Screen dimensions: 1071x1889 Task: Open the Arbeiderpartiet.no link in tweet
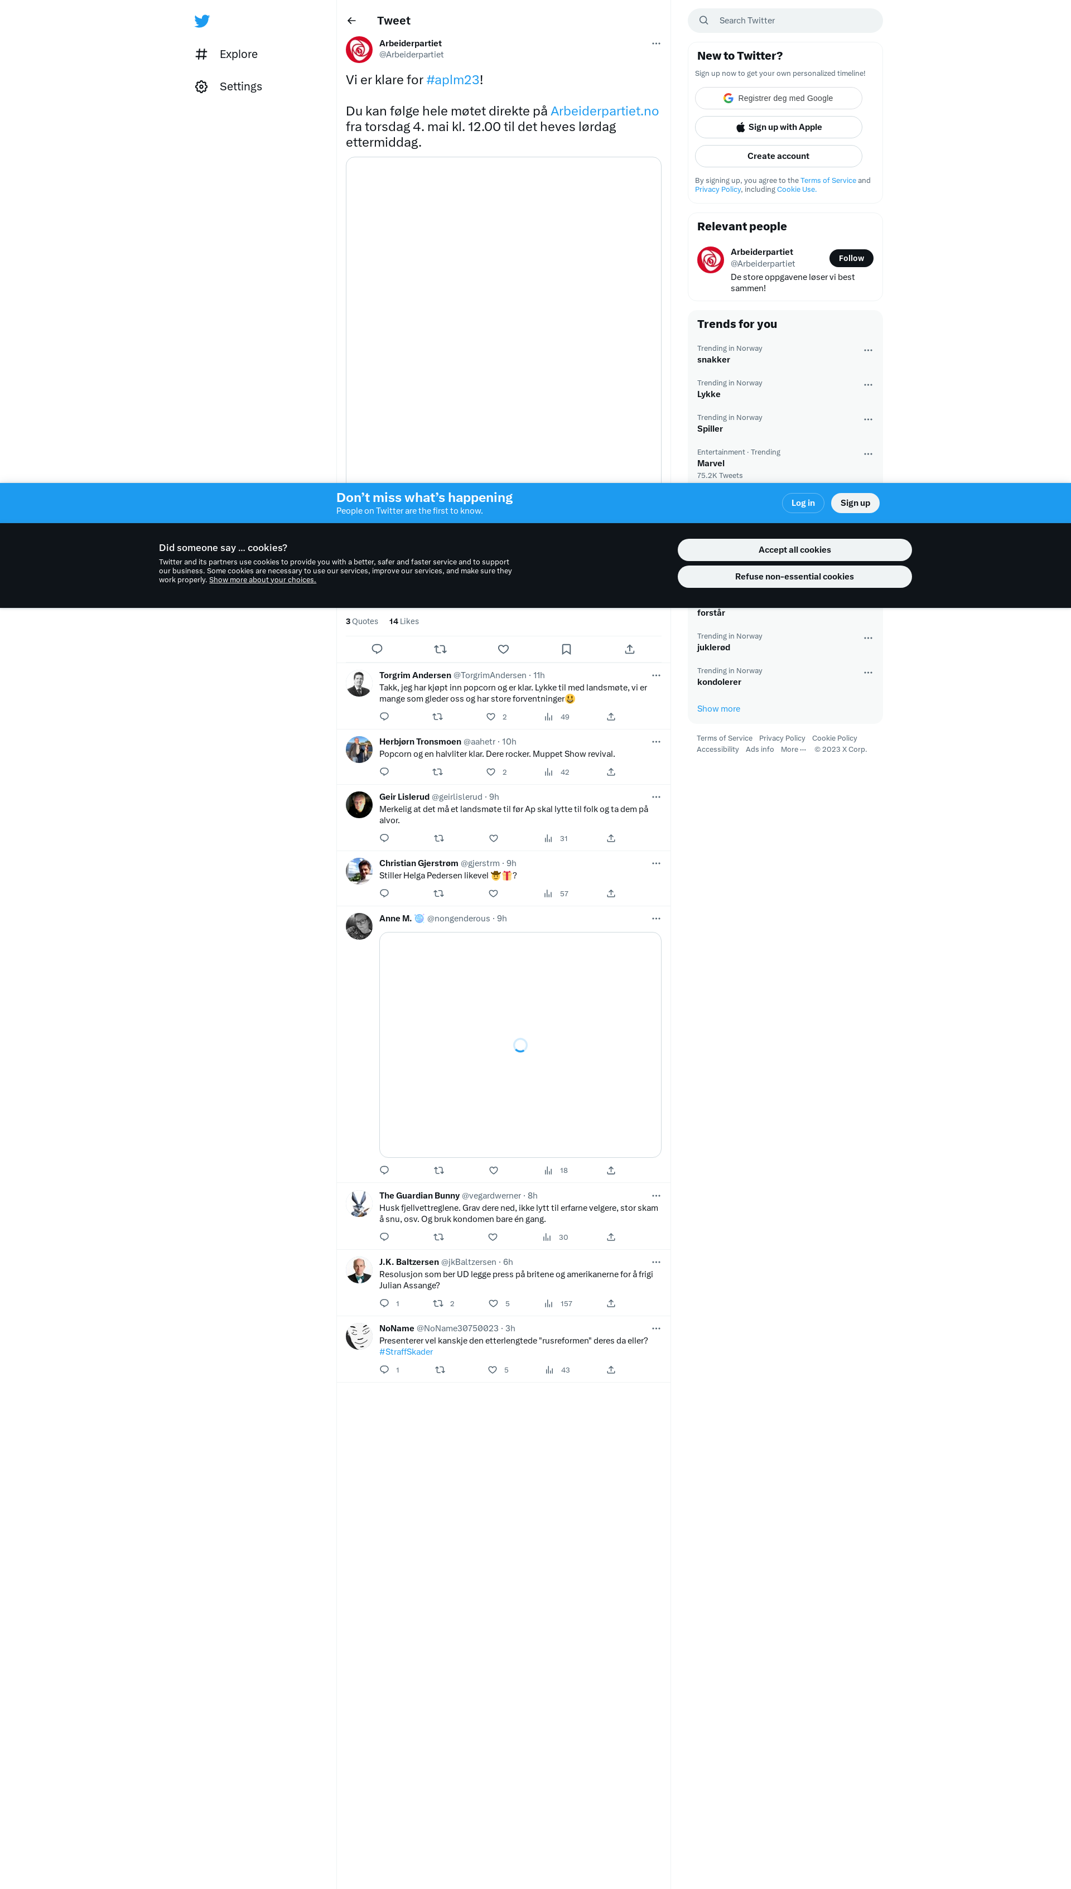point(605,111)
